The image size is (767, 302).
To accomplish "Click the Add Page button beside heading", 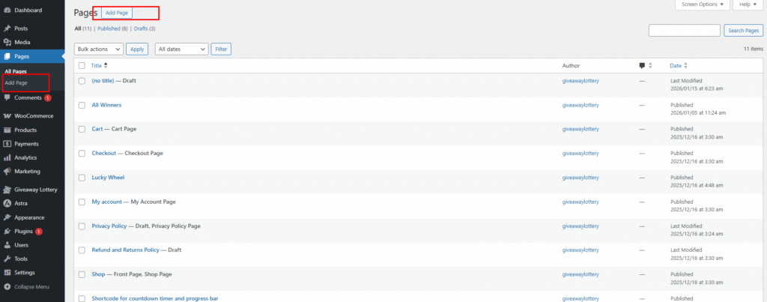I will [x=117, y=13].
